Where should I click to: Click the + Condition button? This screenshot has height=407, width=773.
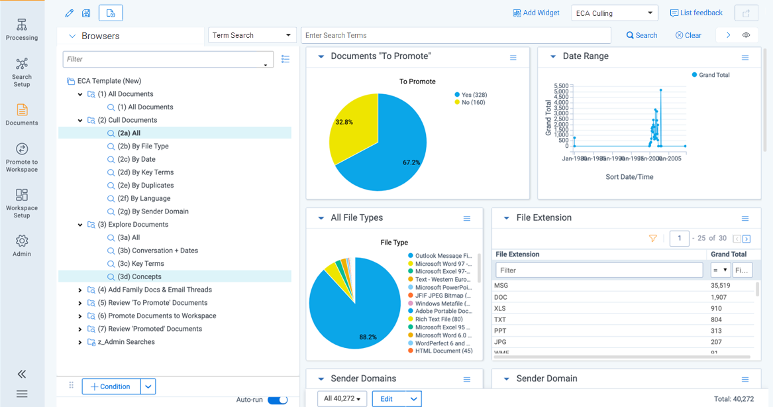(111, 386)
